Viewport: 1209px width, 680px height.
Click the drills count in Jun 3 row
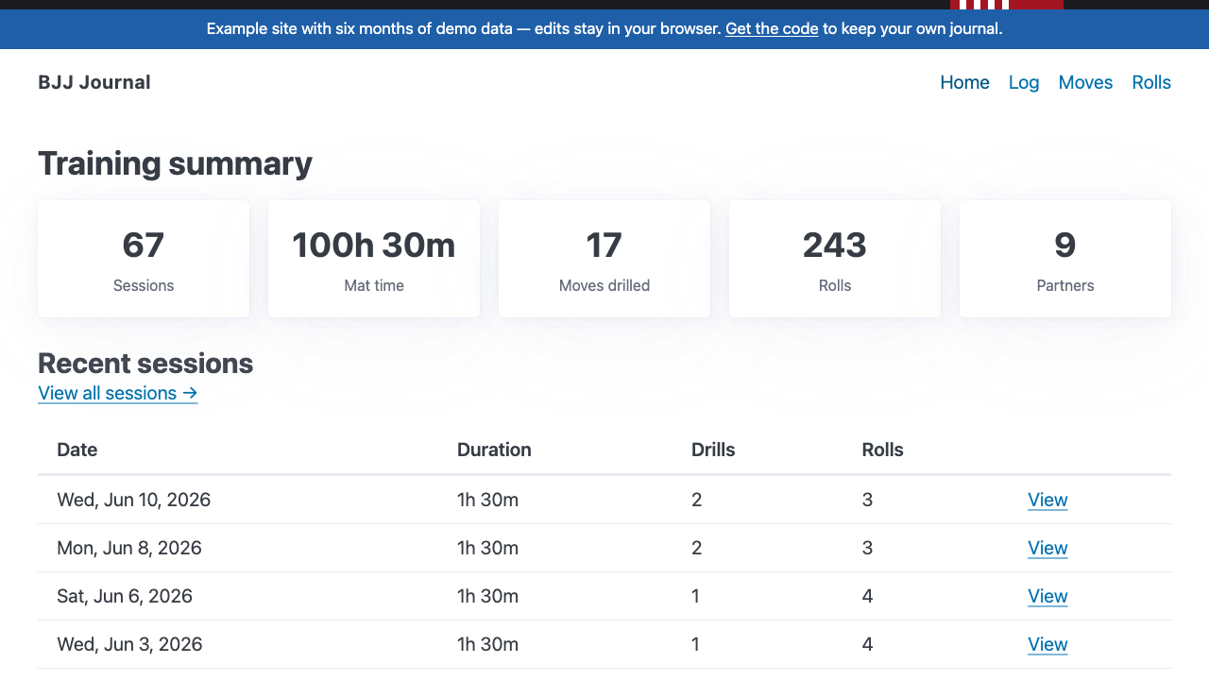[x=696, y=644]
